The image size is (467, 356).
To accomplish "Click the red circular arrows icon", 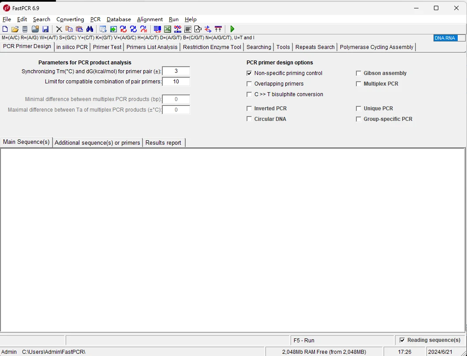I will (144, 29).
